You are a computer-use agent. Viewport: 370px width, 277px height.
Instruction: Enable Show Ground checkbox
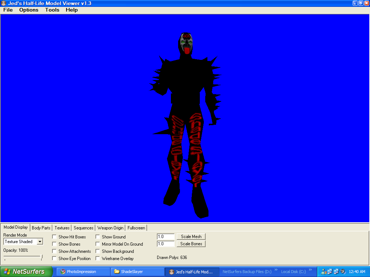click(98, 237)
